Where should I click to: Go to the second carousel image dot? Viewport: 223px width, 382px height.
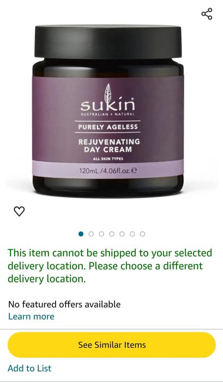click(x=91, y=234)
